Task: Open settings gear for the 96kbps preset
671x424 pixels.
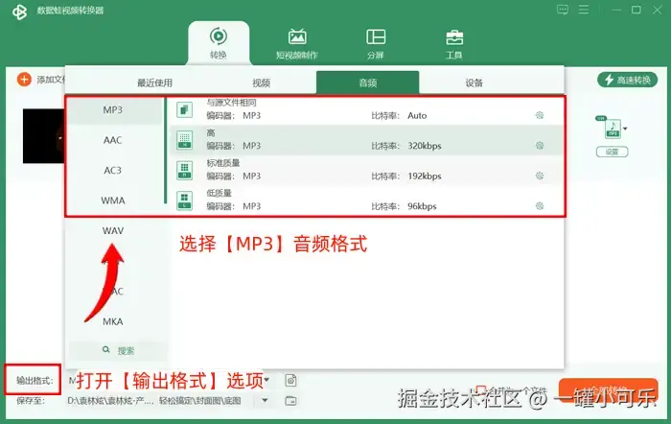Action: point(540,206)
